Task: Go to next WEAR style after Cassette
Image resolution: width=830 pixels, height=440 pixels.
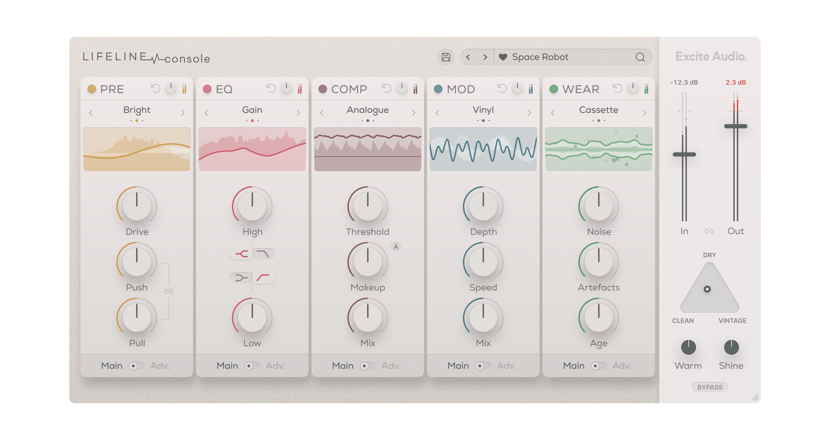Action: [644, 113]
